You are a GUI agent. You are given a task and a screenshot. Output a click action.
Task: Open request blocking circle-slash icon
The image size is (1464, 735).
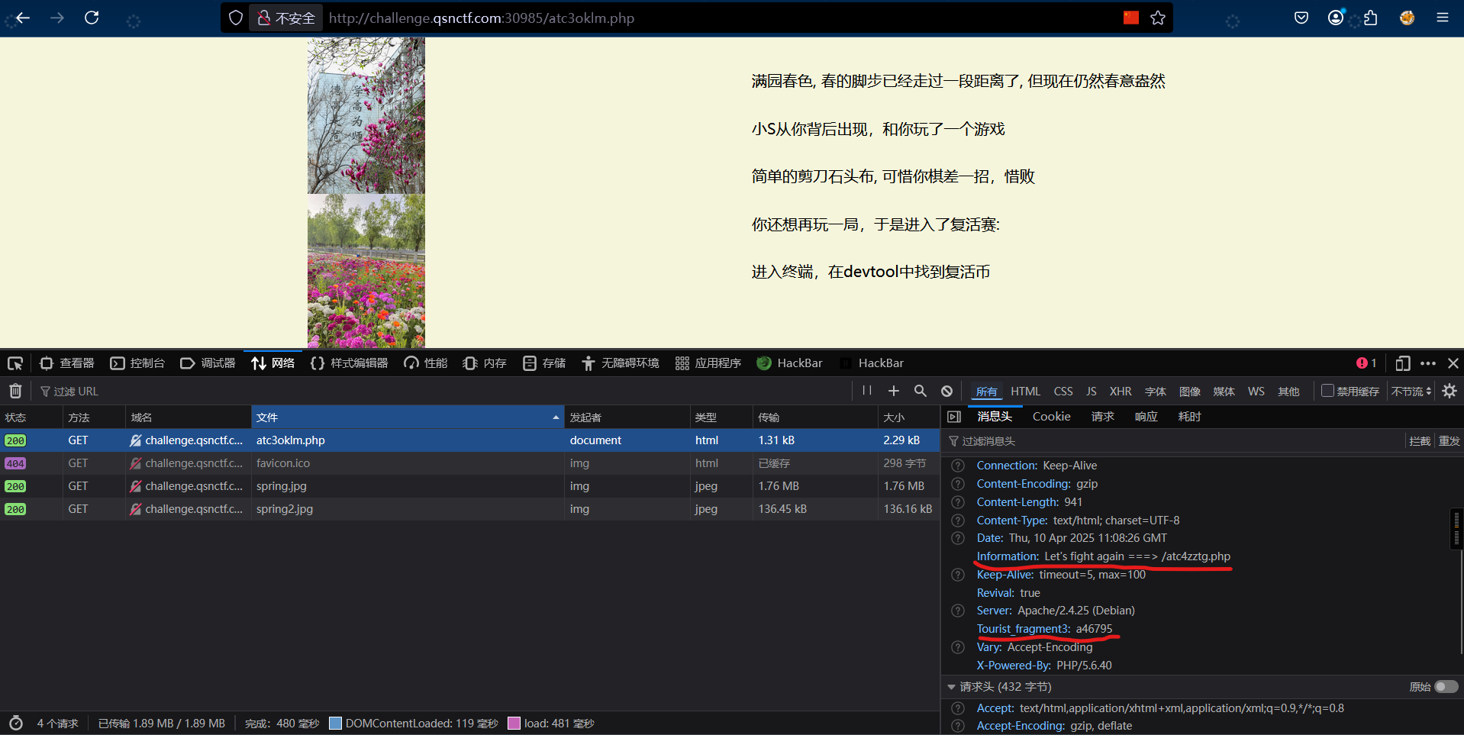(947, 391)
